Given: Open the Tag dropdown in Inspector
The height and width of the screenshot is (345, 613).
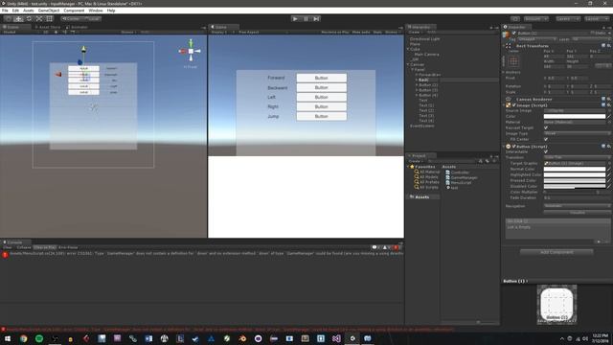Looking at the screenshot, I should pos(537,39).
